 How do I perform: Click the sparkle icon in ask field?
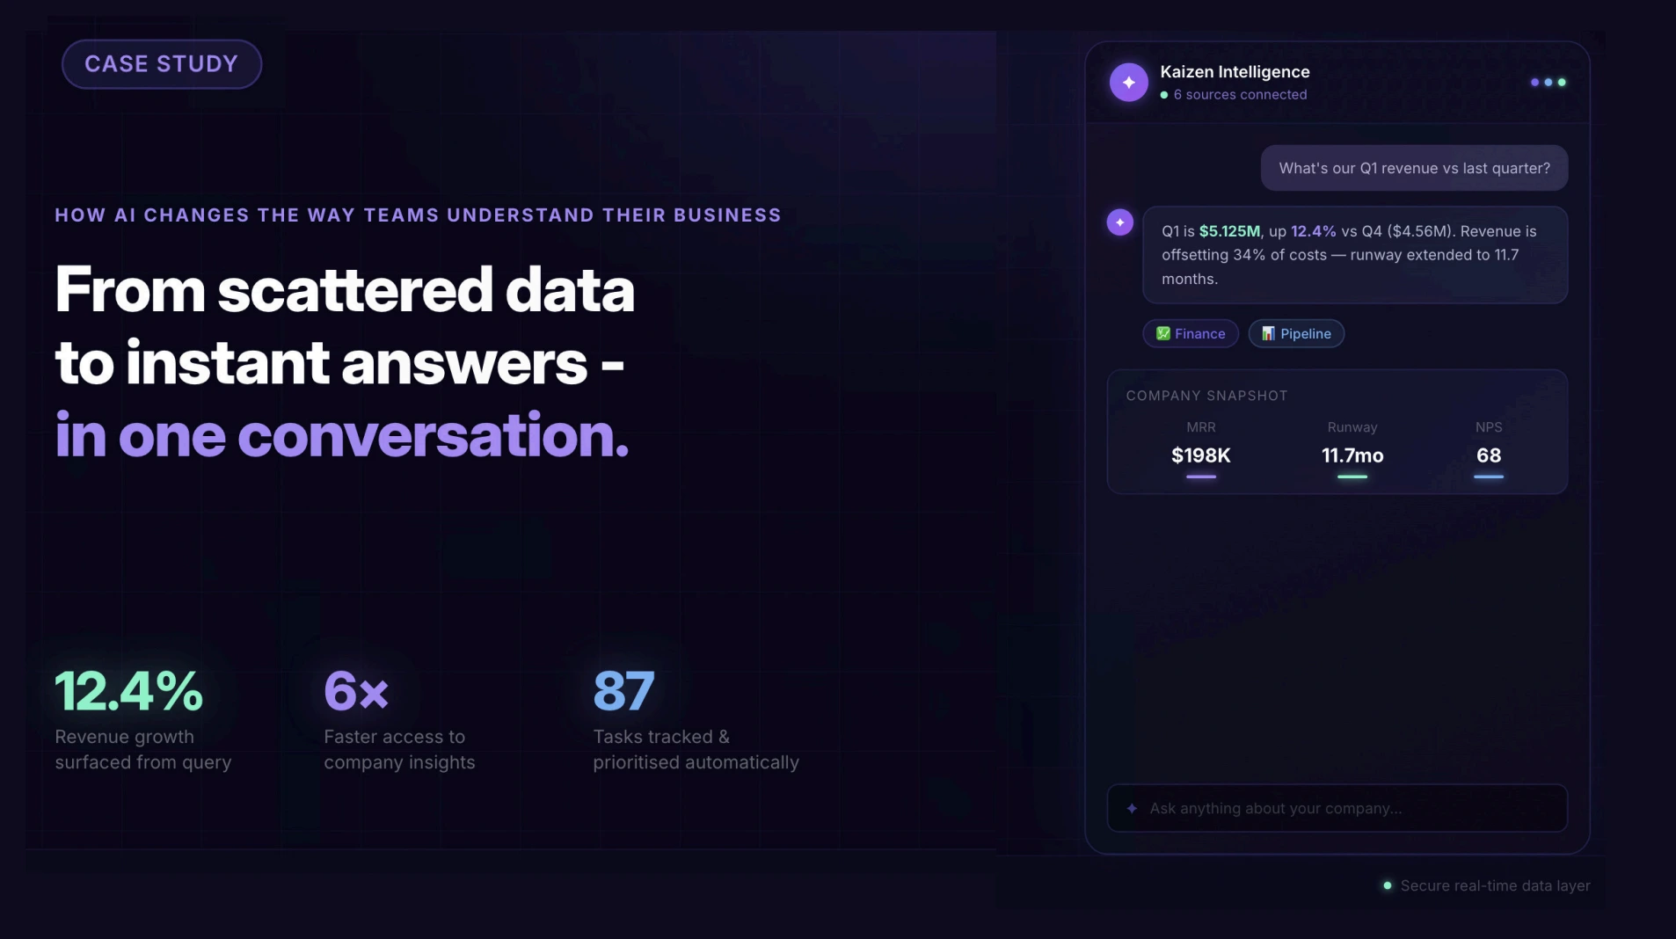pos(1132,808)
